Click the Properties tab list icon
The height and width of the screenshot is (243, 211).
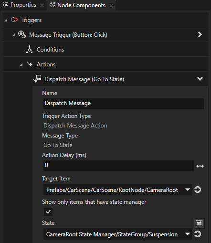[x=6, y=5]
